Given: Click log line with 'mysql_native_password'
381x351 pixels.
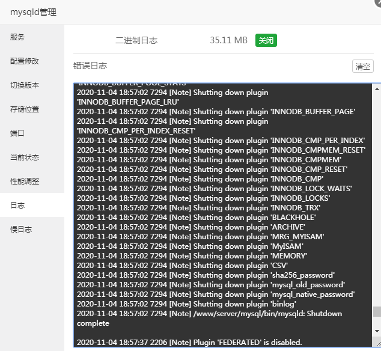Looking at the screenshot, I should pyautogui.click(x=216, y=295).
